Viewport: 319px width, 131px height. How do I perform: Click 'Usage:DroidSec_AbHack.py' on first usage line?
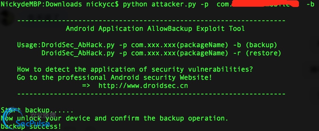[x=66, y=45]
